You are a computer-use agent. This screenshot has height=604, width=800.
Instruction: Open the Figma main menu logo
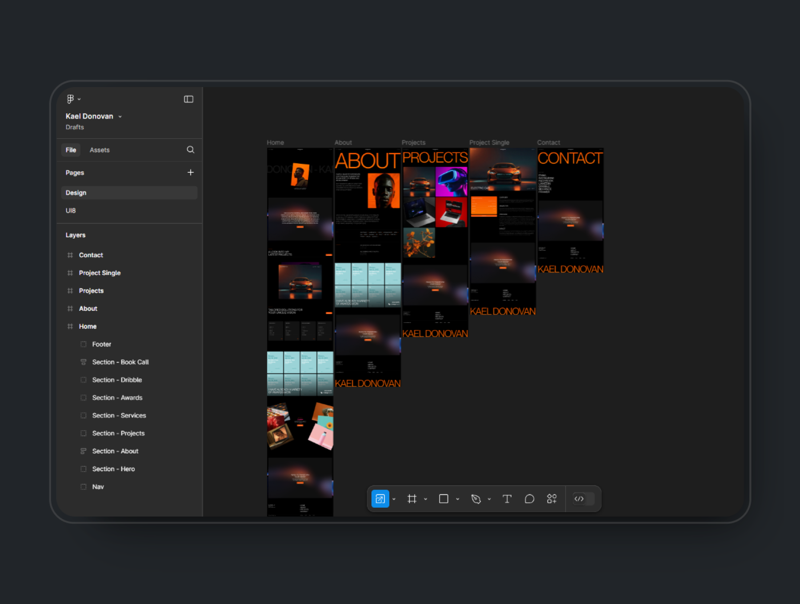70,99
